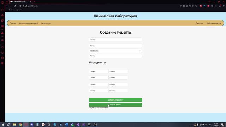Click the green Добавить ингредиент button

click(115, 100)
